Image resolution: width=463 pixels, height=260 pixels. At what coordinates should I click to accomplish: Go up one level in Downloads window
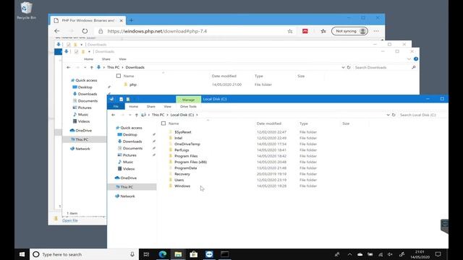(x=92, y=67)
